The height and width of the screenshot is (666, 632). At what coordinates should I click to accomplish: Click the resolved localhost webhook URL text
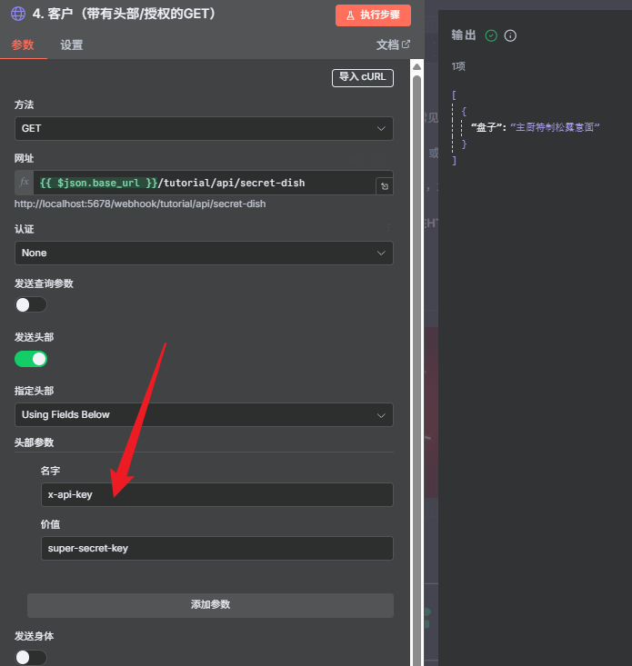140,204
